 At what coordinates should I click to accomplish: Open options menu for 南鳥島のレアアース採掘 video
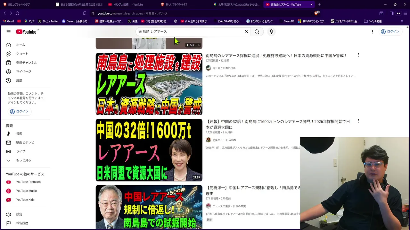358,55
